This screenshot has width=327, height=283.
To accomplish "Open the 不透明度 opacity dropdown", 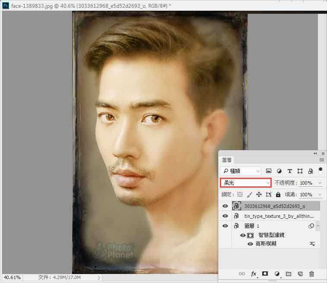I will (320, 183).
